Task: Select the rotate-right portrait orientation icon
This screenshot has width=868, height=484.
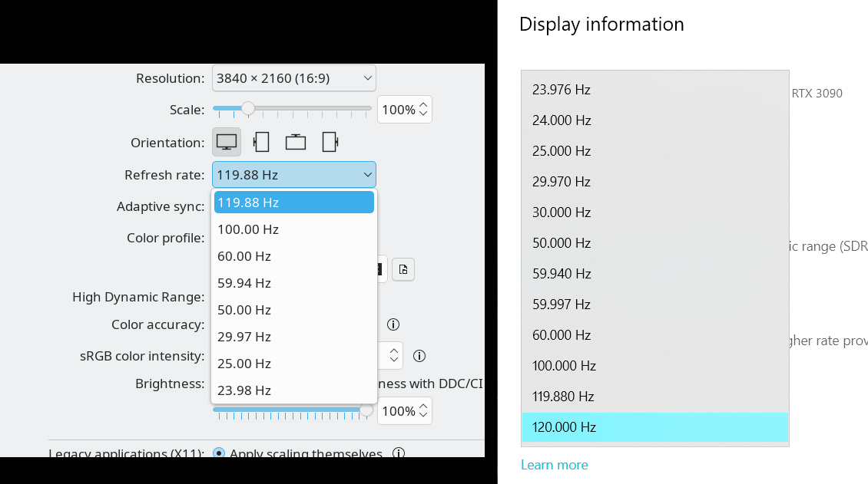Action: tap(330, 142)
